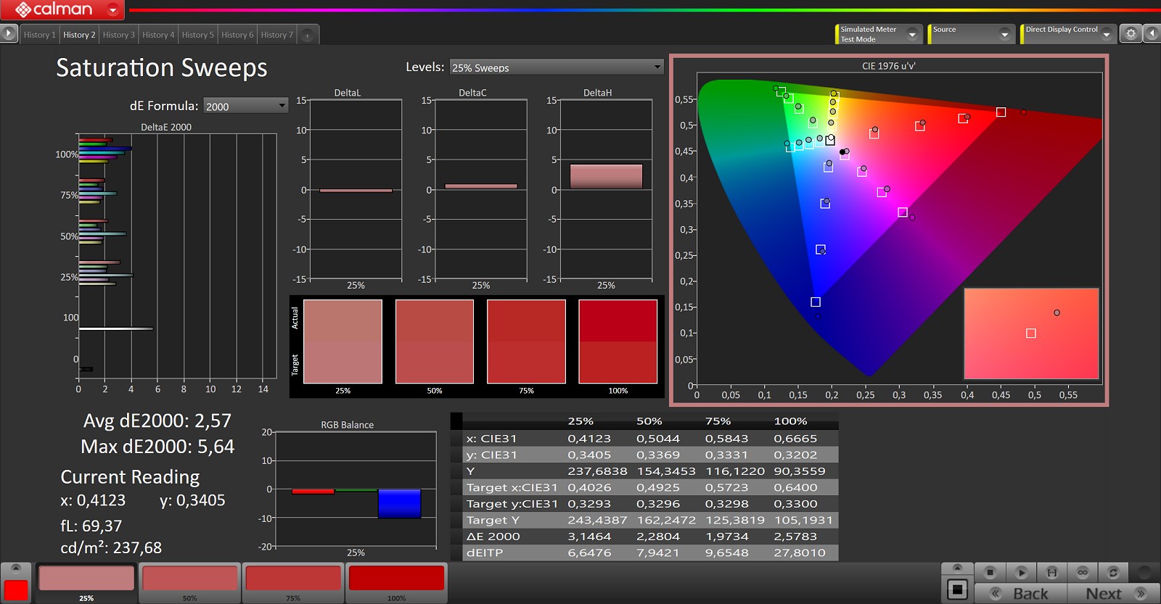Open the Direct Display Control dropdown

point(1106,34)
